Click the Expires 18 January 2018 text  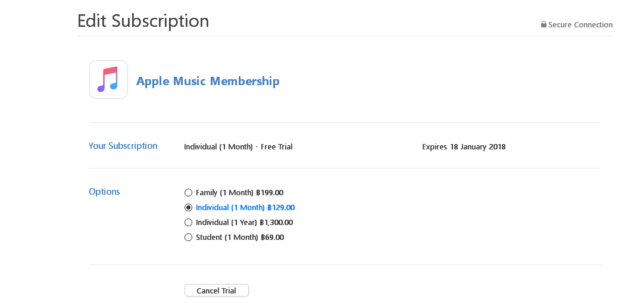(464, 147)
